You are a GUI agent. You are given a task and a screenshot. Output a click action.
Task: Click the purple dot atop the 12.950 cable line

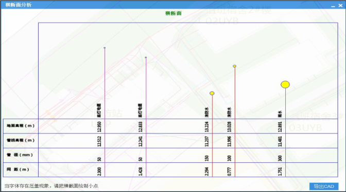pos(105,48)
